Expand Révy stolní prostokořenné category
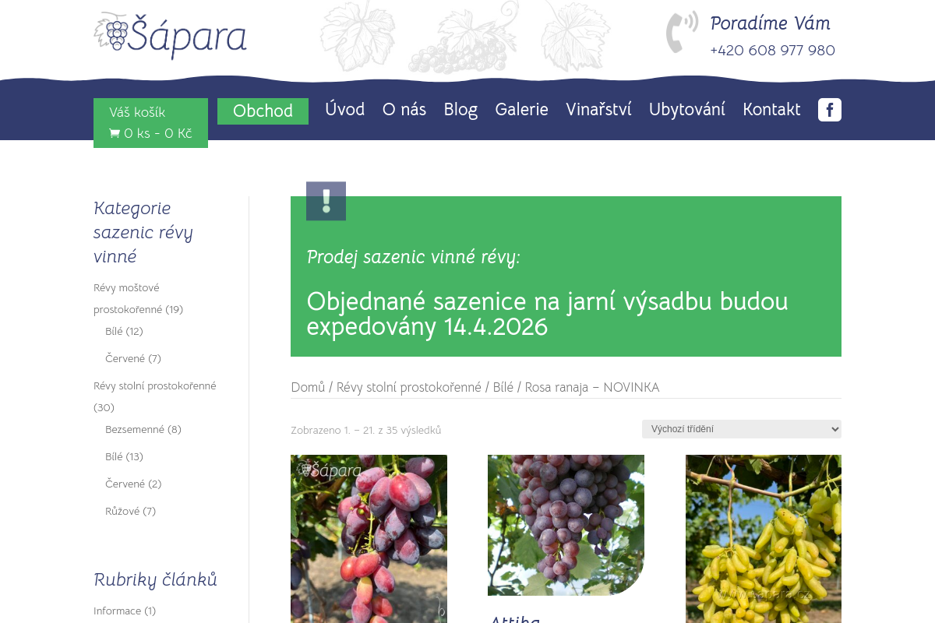The image size is (935, 623). click(154, 385)
